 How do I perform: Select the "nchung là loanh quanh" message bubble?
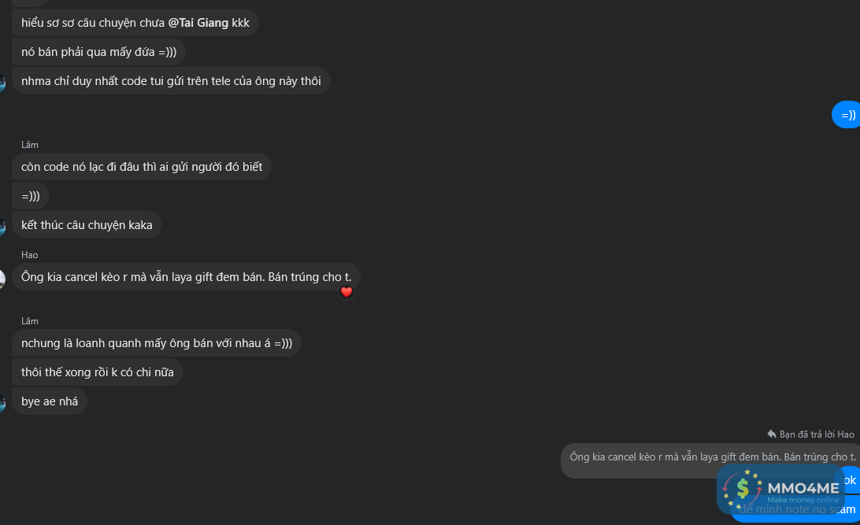pyautogui.click(x=156, y=343)
